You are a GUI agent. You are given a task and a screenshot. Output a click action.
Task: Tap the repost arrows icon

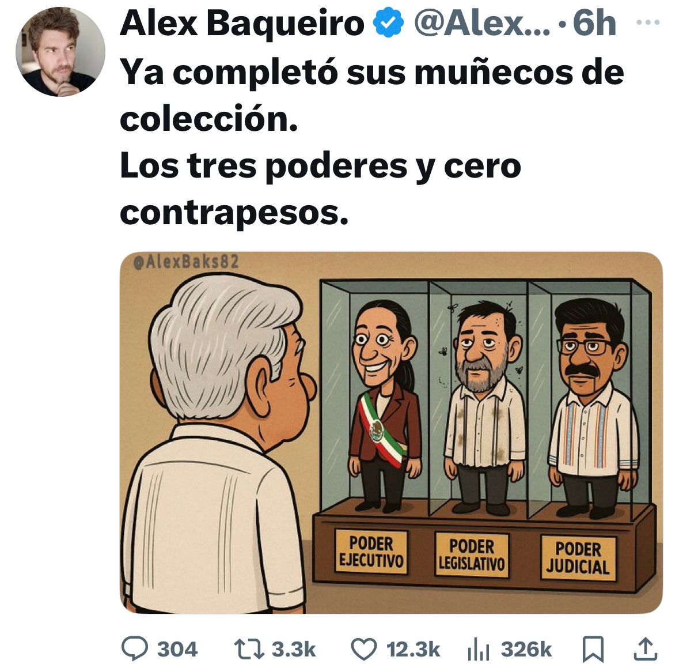[249, 649]
